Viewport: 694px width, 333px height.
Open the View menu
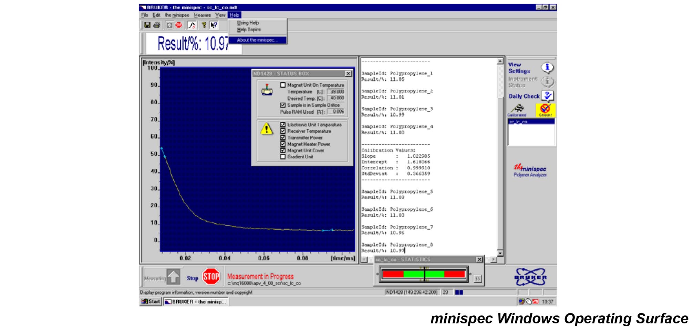(220, 15)
